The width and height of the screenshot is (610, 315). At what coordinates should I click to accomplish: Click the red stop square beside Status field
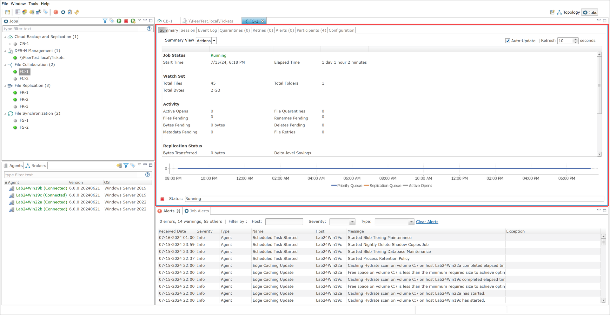coord(162,199)
